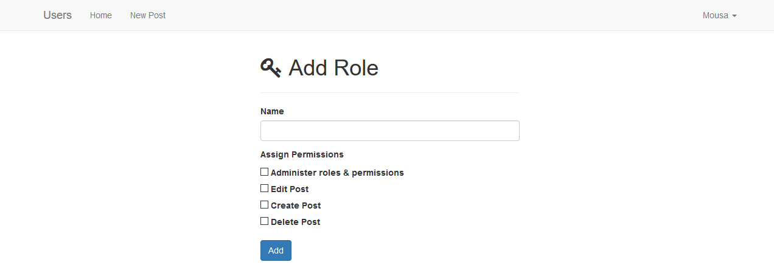Click the Name field label
774x276 pixels.
tap(272, 111)
